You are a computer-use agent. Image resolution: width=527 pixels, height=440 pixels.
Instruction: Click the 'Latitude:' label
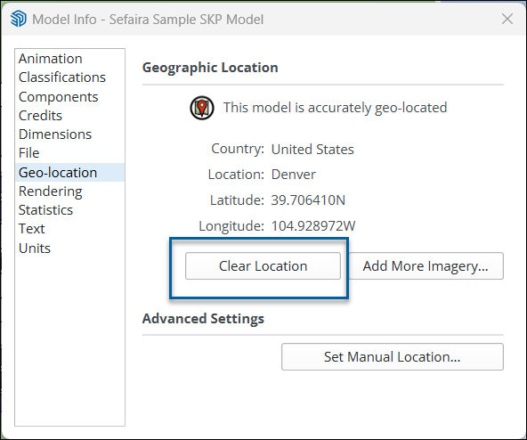coord(237,200)
